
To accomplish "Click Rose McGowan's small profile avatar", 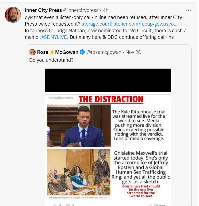I will (32, 52).
